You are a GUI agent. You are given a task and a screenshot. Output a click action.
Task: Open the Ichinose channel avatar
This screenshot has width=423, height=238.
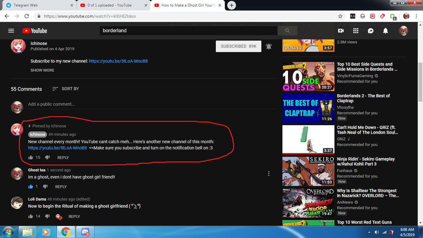pyautogui.click(x=18, y=46)
